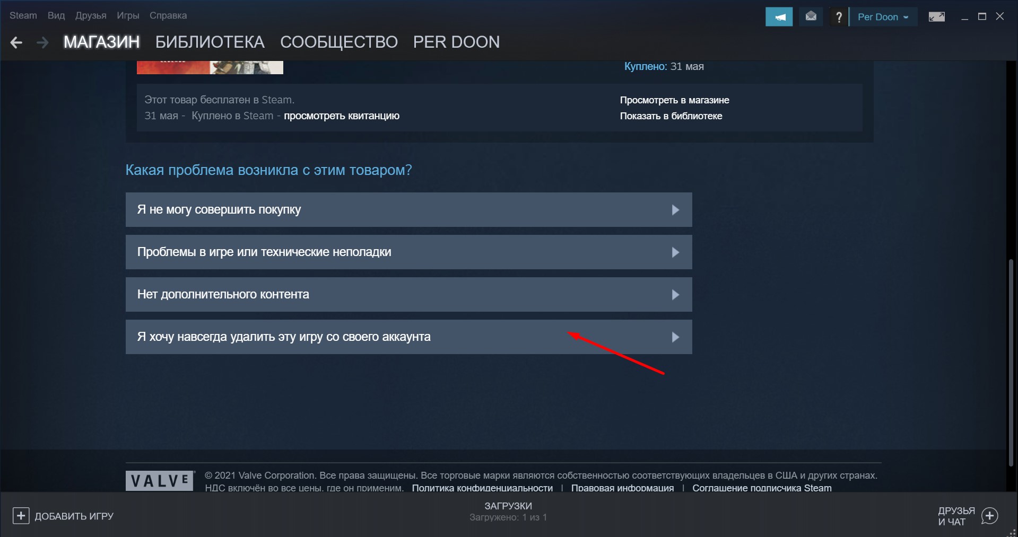Click the game thumbnail image
The height and width of the screenshot is (537, 1018).
[x=210, y=67]
